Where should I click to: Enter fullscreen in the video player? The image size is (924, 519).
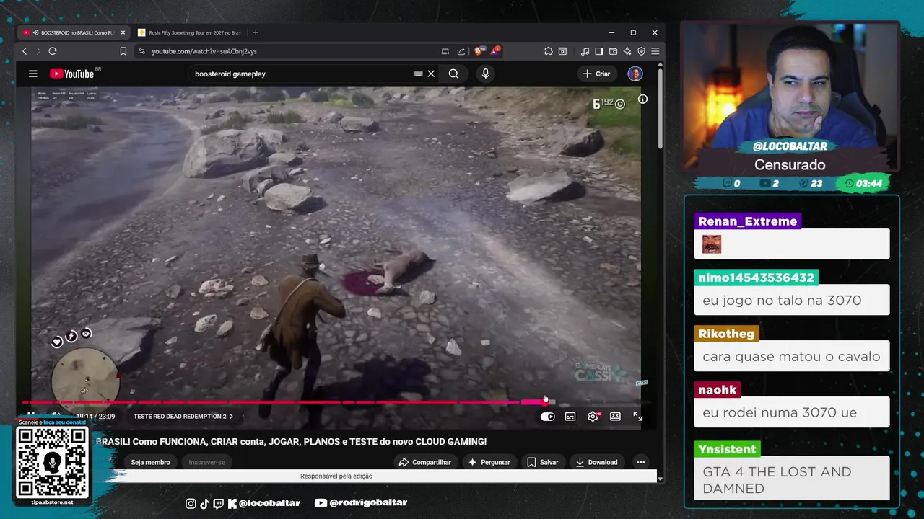(637, 417)
